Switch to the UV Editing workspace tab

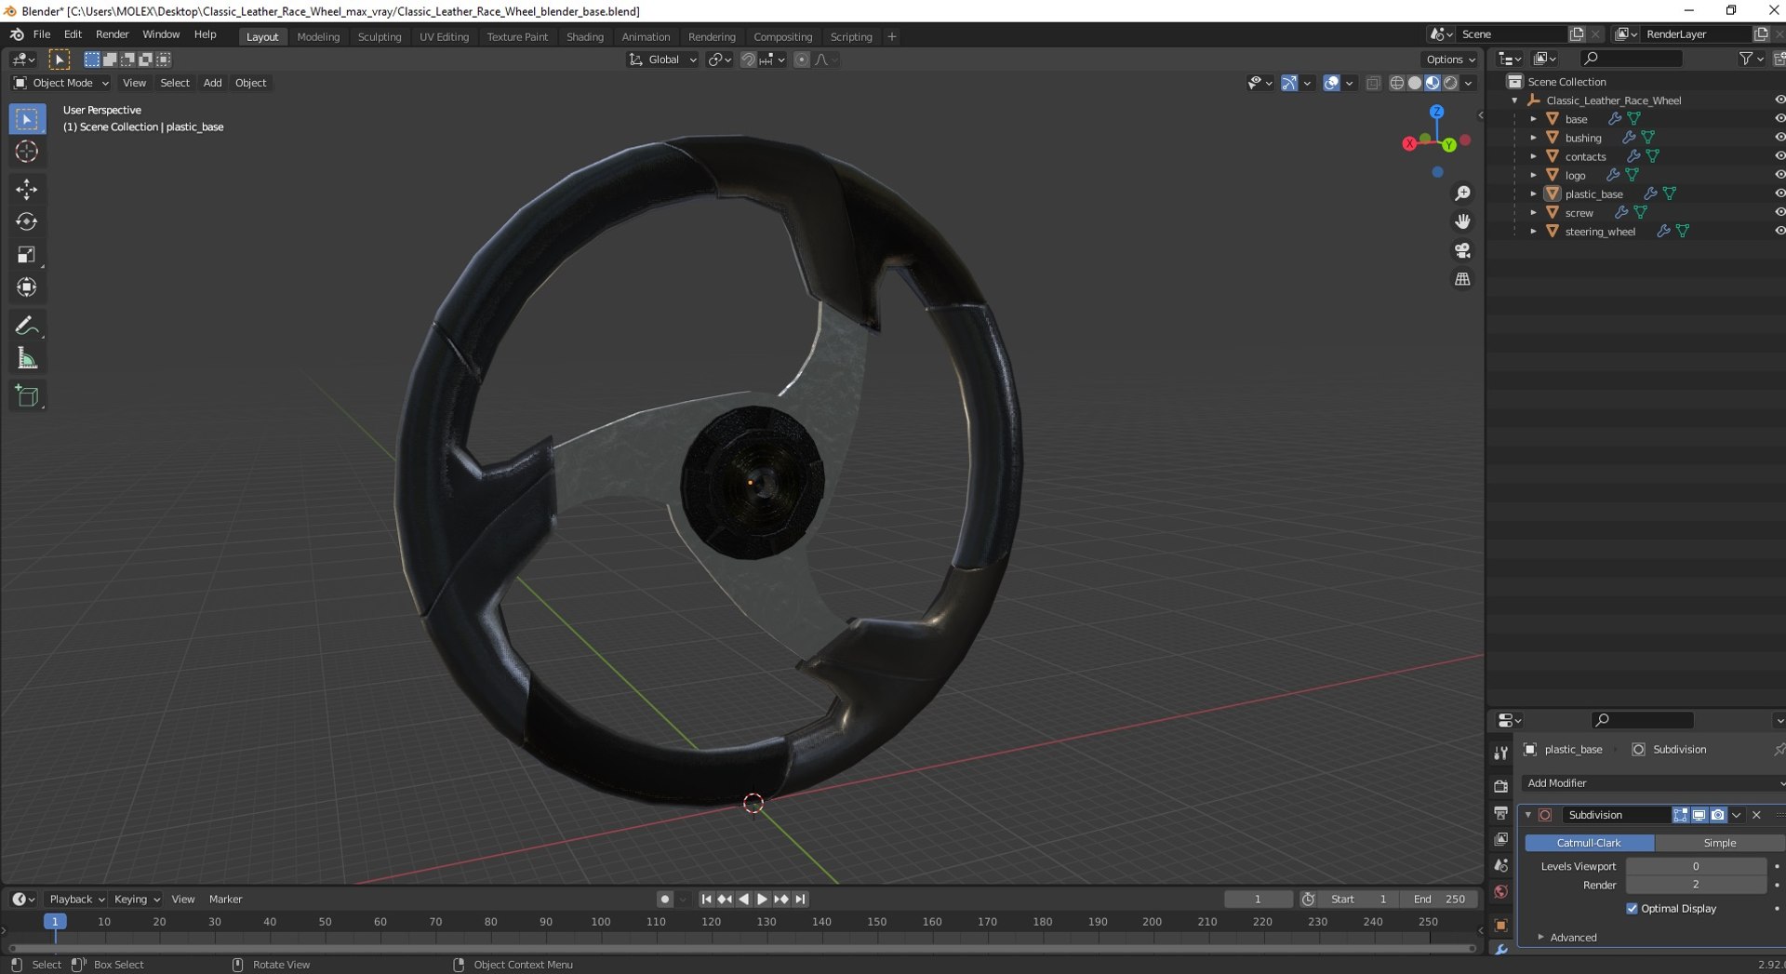[x=444, y=37]
